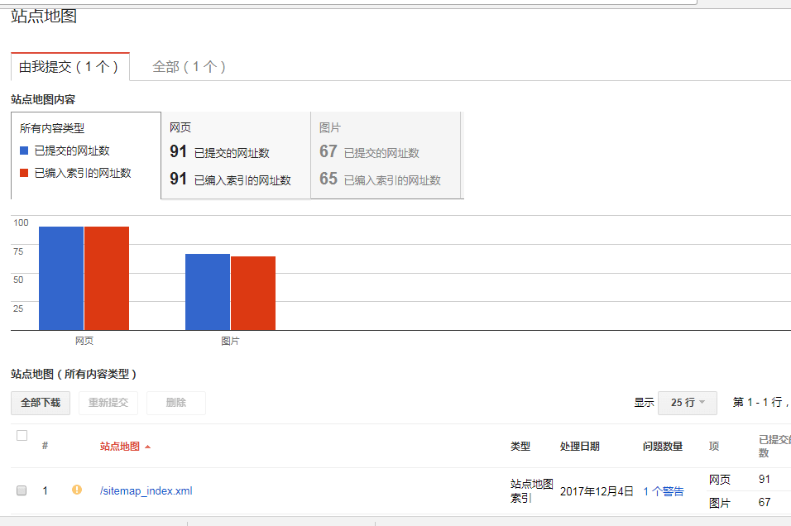Sort by the 站点地图 column header
Viewport: 791px width, 526px height.
tap(119, 447)
